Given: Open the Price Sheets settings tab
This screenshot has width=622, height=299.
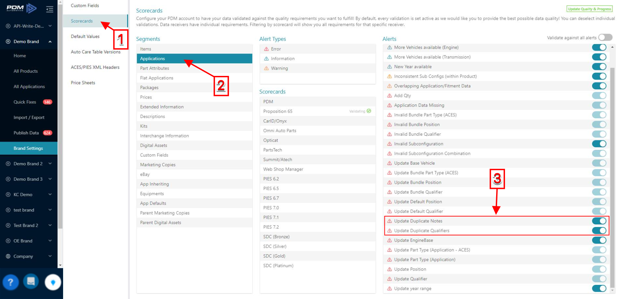Looking at the screenshot, I should 95,83.
